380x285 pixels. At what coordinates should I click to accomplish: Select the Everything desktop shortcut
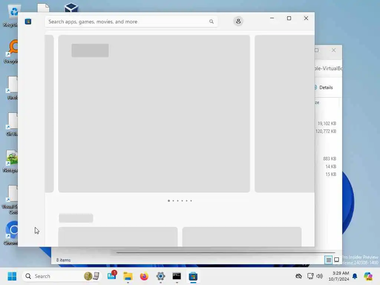pos(11,52)
